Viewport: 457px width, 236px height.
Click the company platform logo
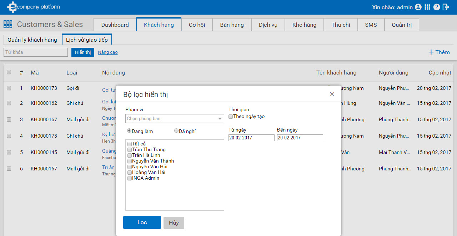[x=34, y=7]
